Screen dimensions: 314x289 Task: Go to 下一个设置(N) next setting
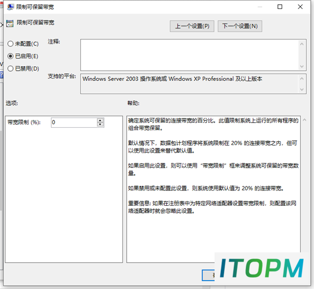coord(240,26)
